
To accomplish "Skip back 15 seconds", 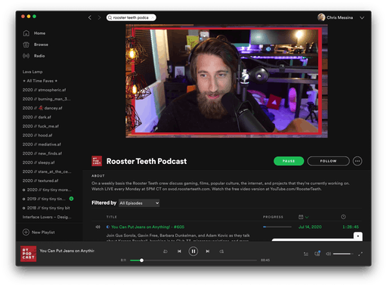I will pyautogui.click(x=166, y=252).
